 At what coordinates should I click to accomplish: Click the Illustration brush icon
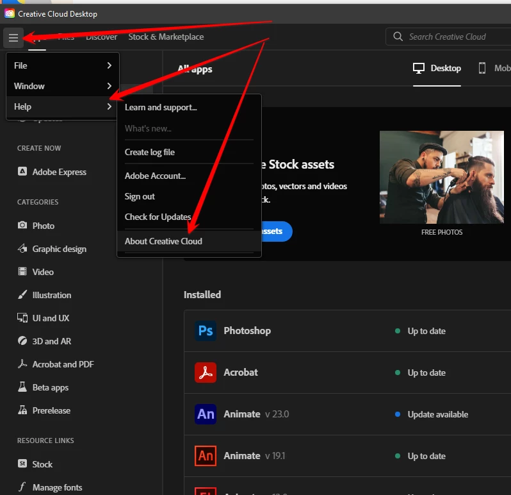[22, 295]
